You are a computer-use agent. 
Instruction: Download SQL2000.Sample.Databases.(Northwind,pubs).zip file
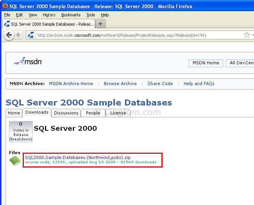pos(78,157)
